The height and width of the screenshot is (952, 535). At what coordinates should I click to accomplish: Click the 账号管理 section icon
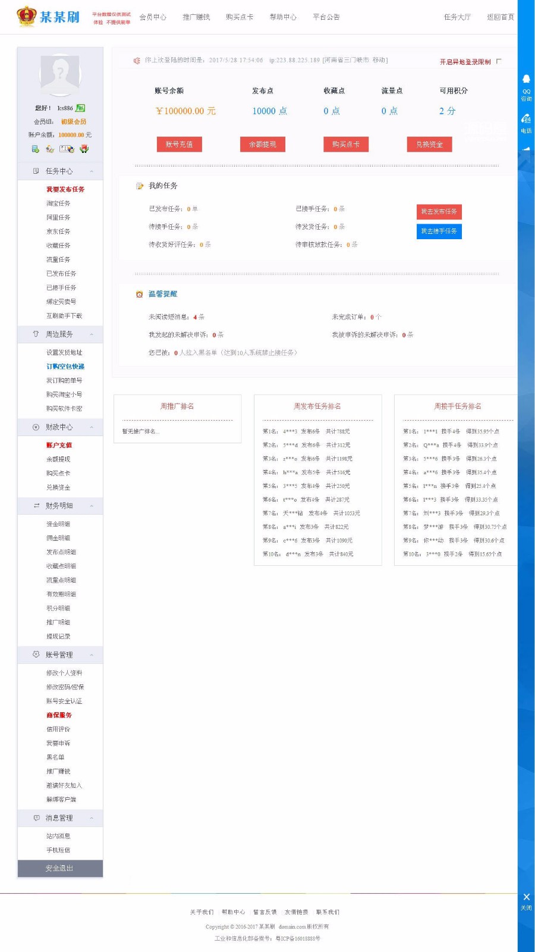[x=36, y=654]
